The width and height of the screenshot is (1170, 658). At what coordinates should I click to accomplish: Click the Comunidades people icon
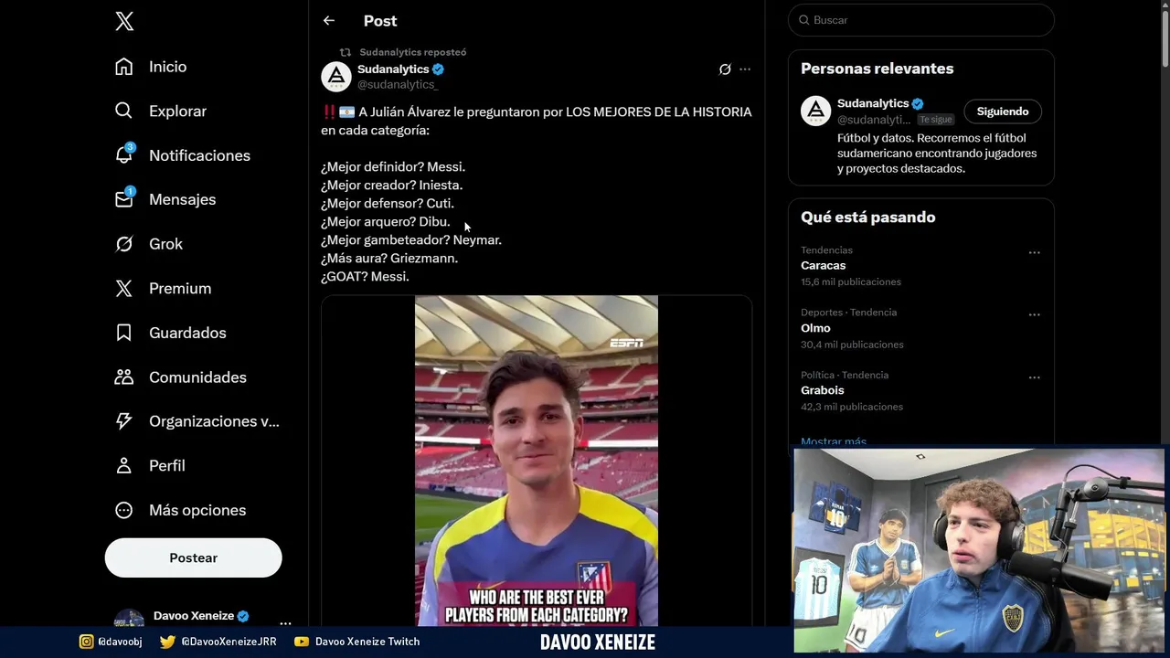pos(124,377)
